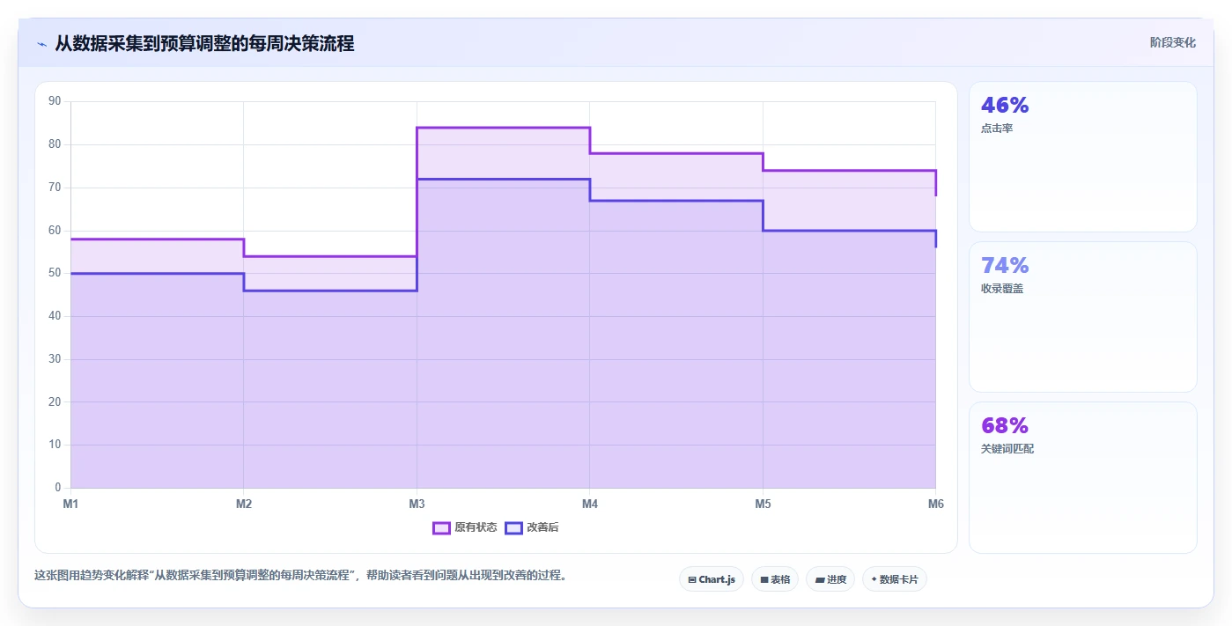Open the 46% 点击率 card

point(1083,157)
